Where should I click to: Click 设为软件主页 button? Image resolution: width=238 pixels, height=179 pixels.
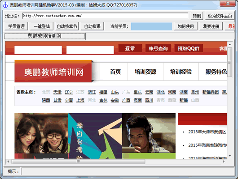220,16
